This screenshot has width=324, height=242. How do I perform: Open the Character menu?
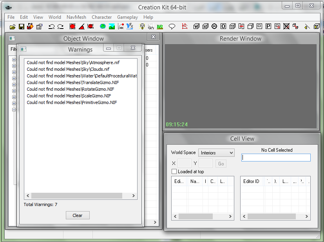coord(101,17)
